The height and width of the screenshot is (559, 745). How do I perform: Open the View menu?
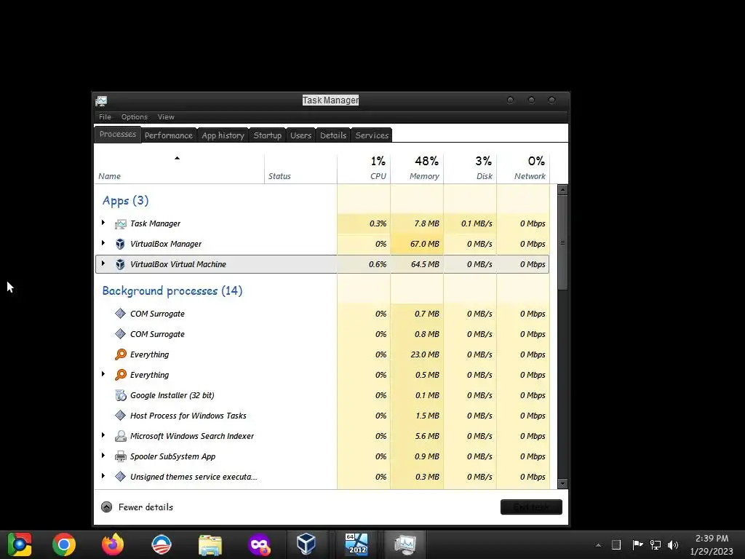click(166, 117)
